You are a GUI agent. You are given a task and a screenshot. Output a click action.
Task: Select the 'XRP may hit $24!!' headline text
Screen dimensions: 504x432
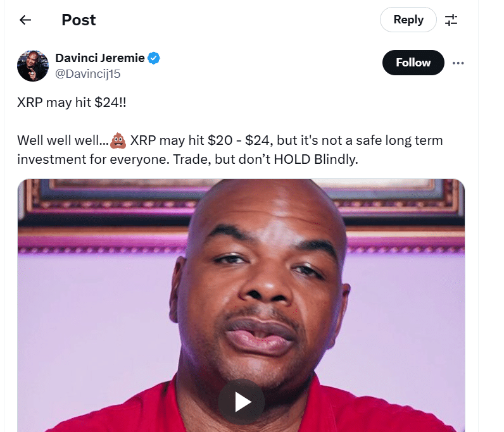click(x=72, y=102)
